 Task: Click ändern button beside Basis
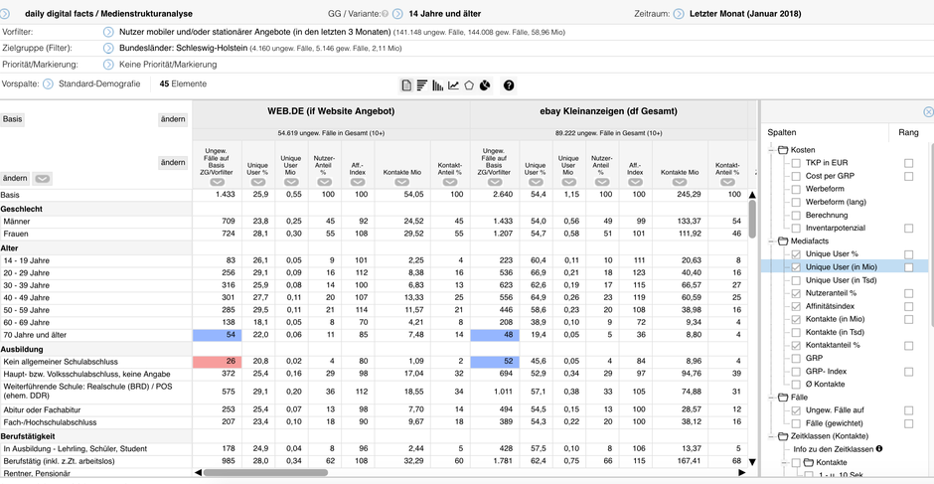173,120
